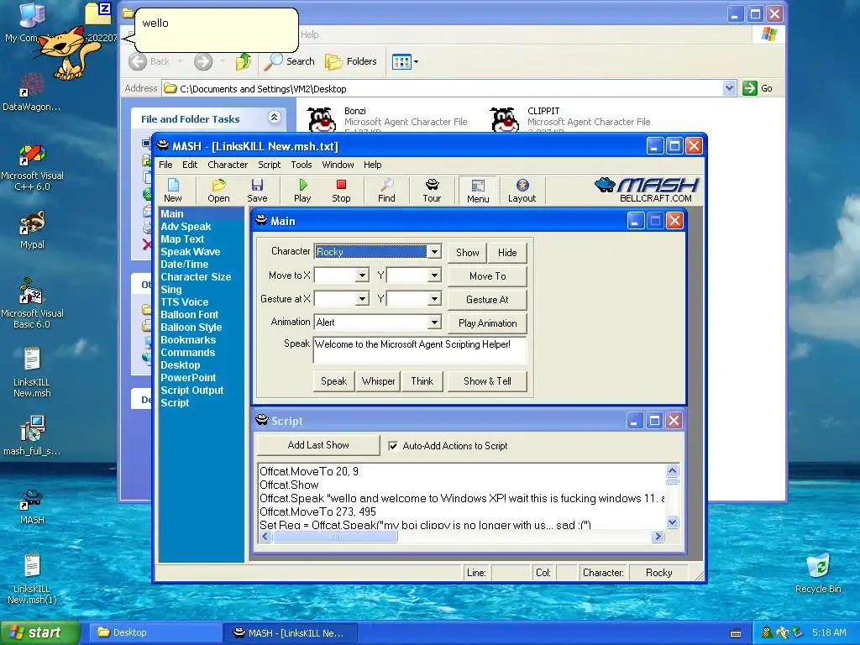
Task: Click the Windows start button
Action: tap(39, 632)
